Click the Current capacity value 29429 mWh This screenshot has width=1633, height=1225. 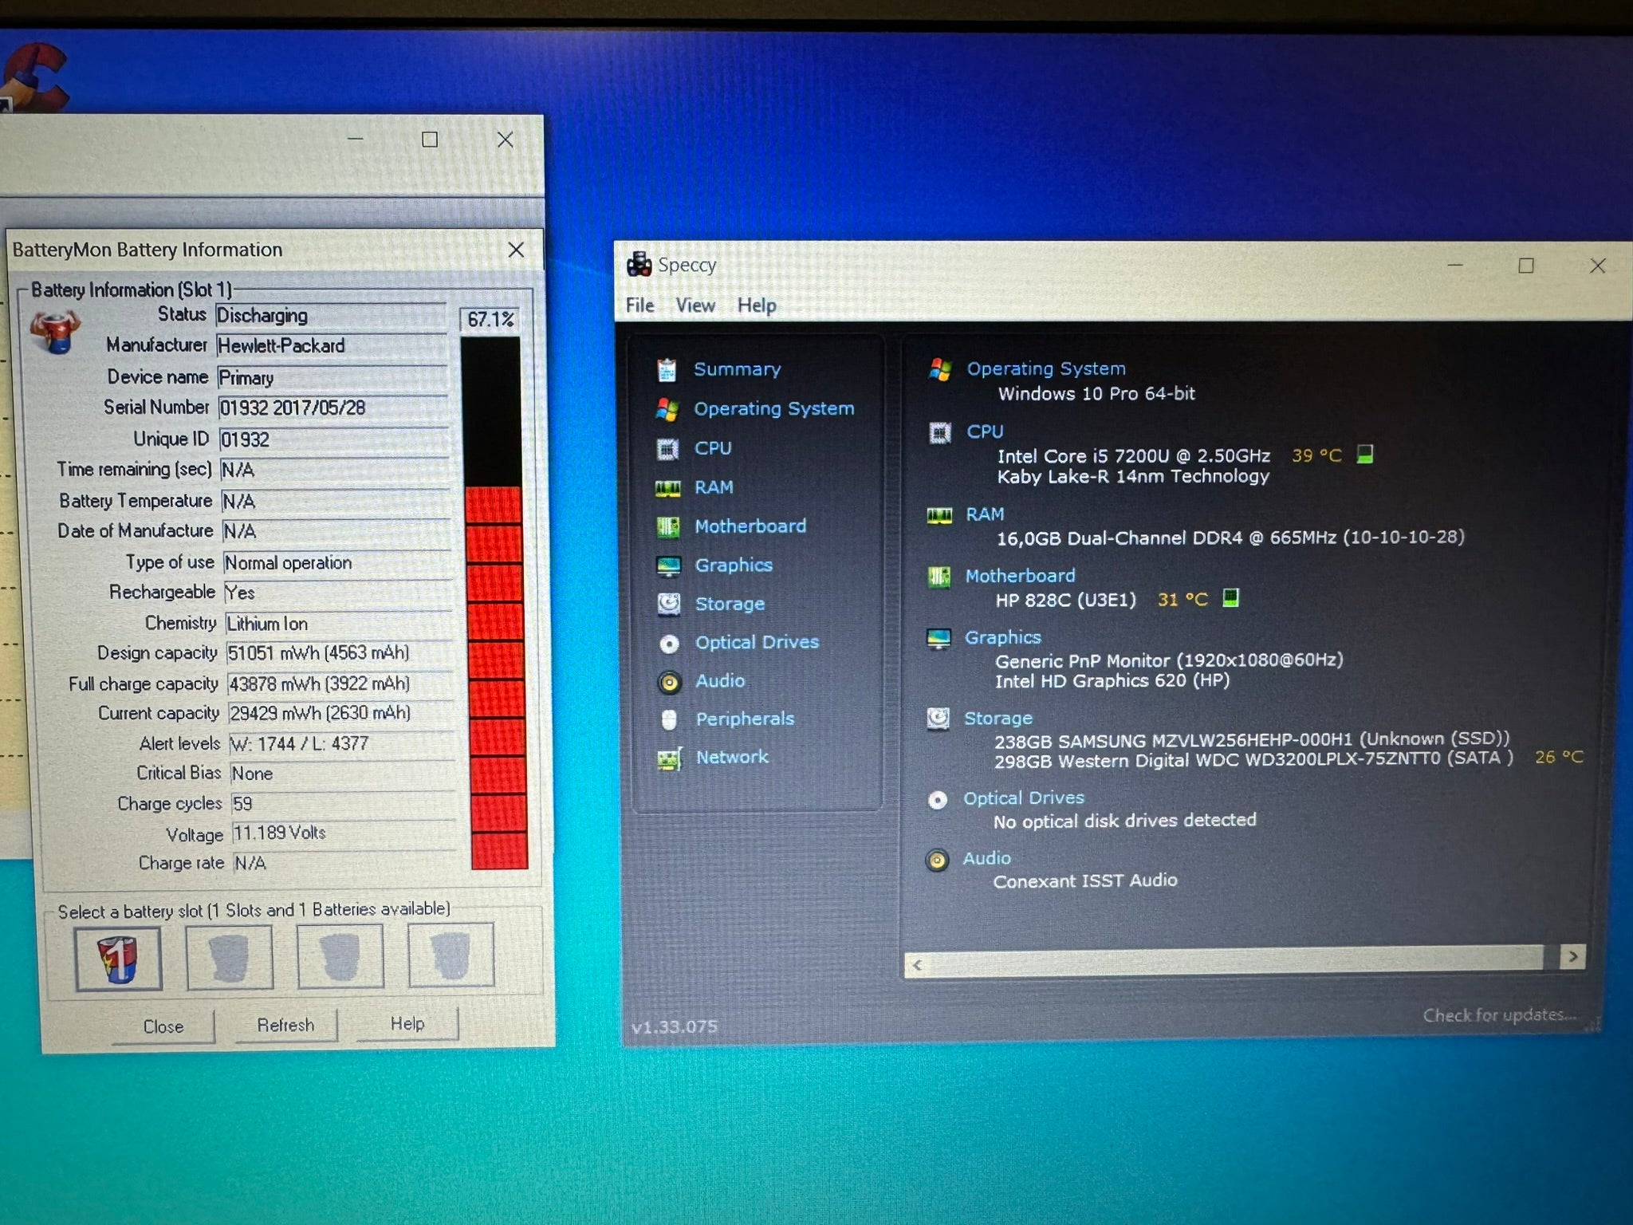click(342, 713)
